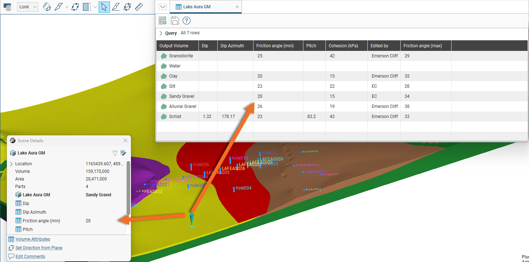Click the clear scene trash icon
This screenshot has width=529, height=262.
[7, 7]
